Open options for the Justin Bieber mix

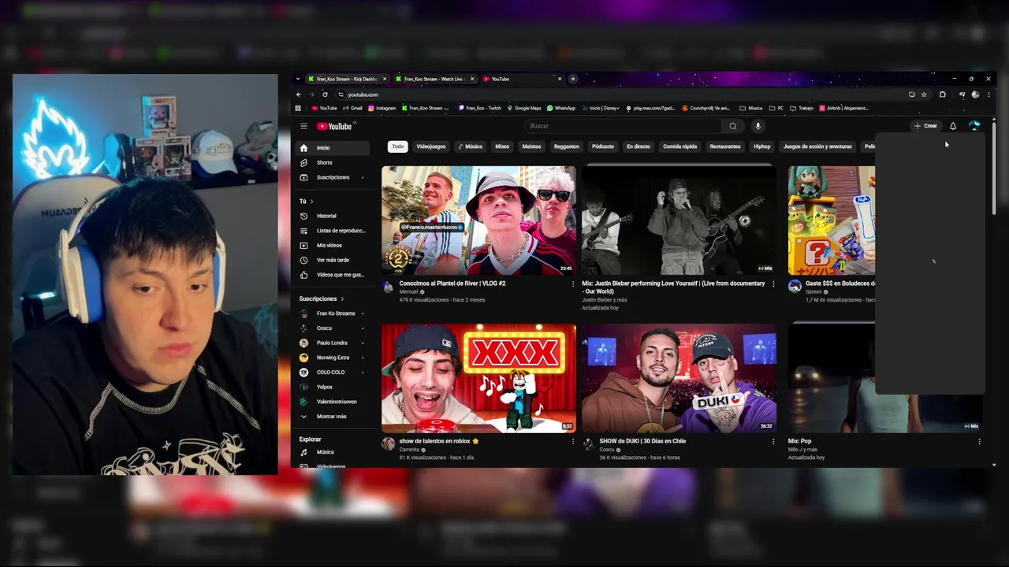tap(773, 284)
